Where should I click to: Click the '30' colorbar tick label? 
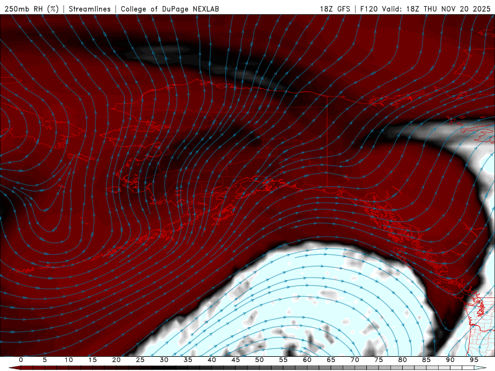coord(164,360)
